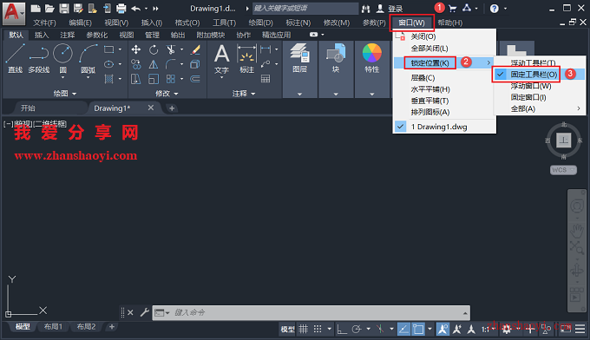Insert a table from Annotation panel
The width and height of the screenshot is (590, 340).
pos(265,79)
